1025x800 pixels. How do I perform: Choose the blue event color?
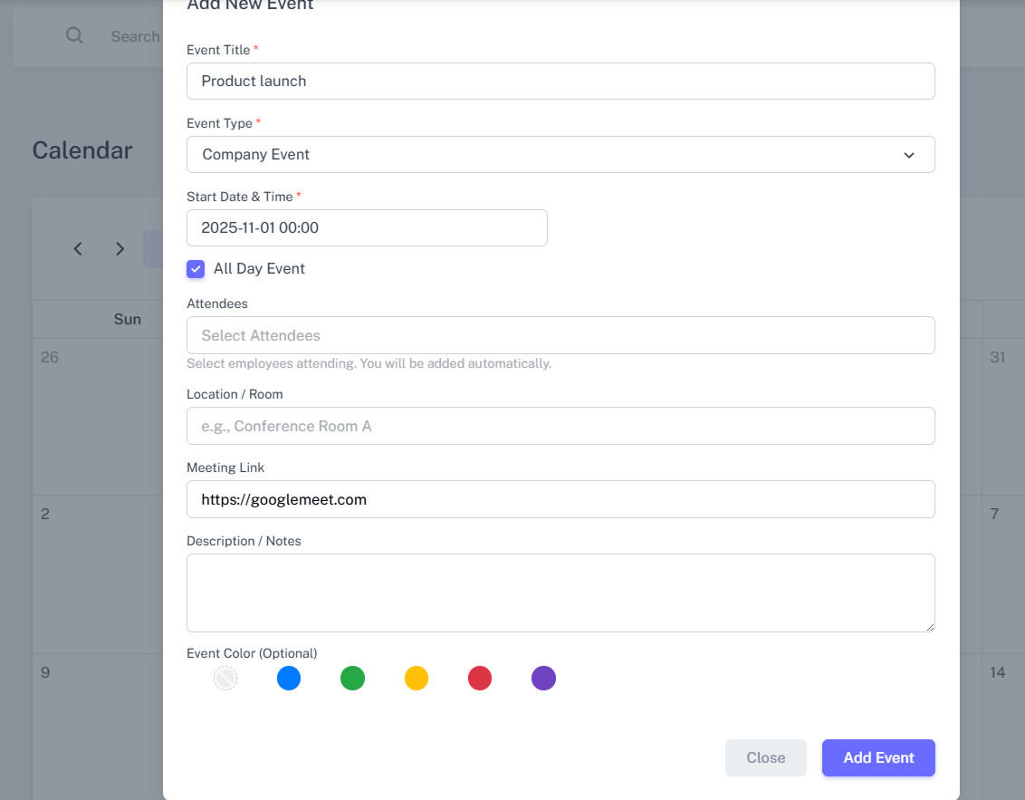(289, 678)
